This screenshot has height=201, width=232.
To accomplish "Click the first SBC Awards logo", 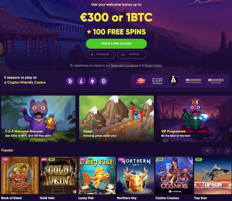I will (193, 81).
